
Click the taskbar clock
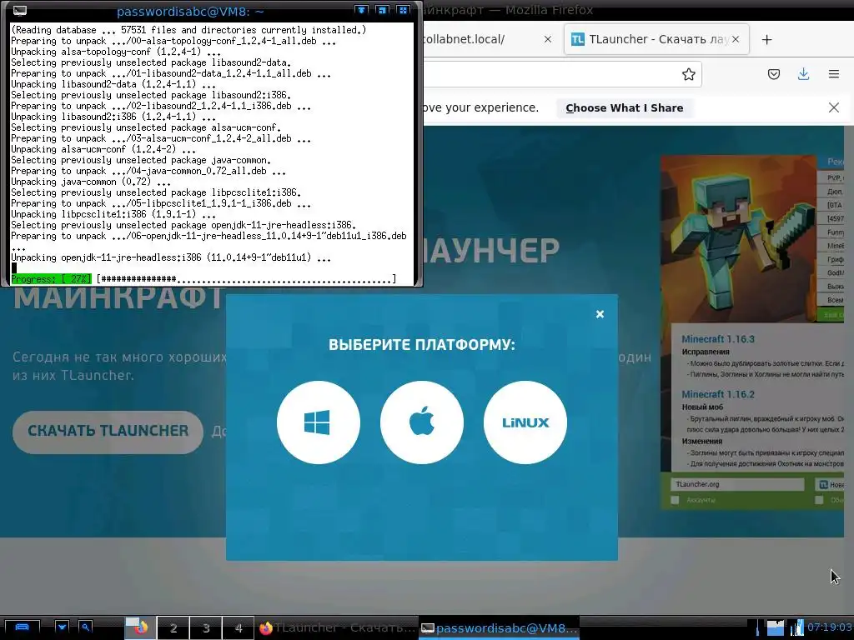829,627
